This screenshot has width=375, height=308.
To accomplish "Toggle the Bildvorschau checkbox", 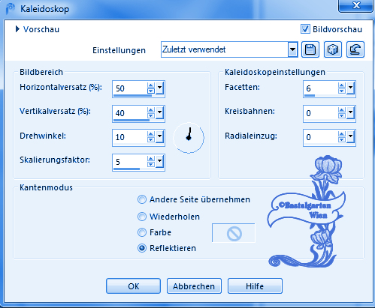I will (x=305, y=29).
